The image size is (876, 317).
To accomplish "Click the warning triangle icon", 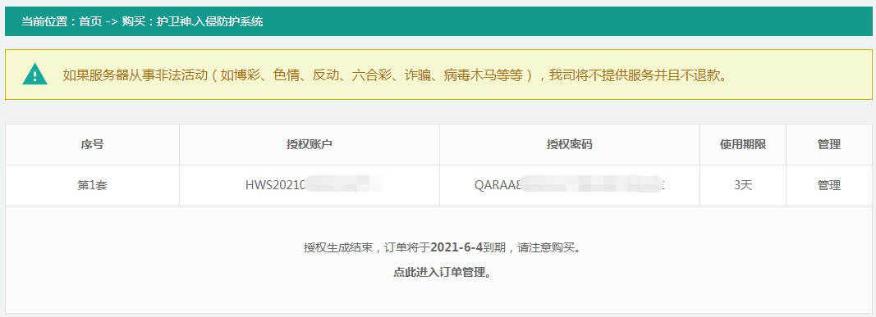I will [x=34, y=74].
